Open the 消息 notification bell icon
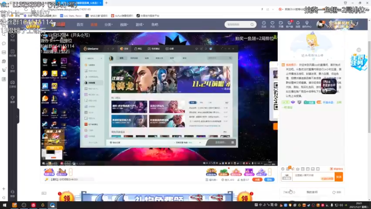This screenshot has height=209, width=371. coord(298,24)
